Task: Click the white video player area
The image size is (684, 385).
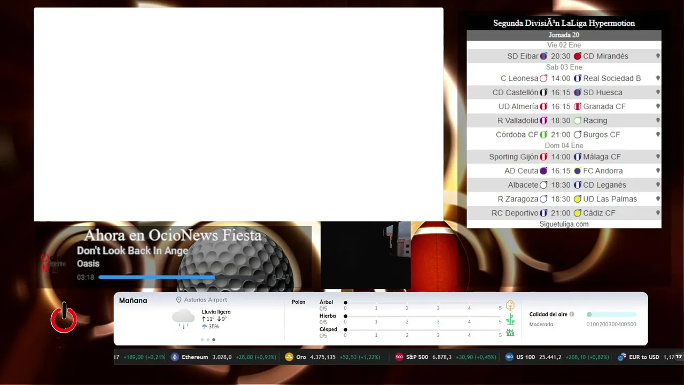Action: pyautogui.click(x=238, y=114)
